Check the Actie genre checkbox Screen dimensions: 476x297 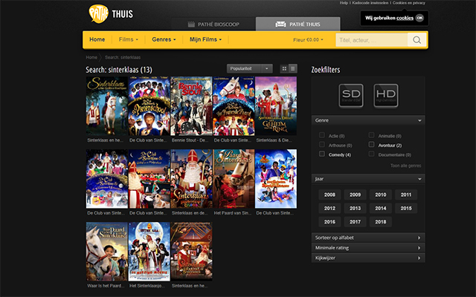tap(322, 135)
